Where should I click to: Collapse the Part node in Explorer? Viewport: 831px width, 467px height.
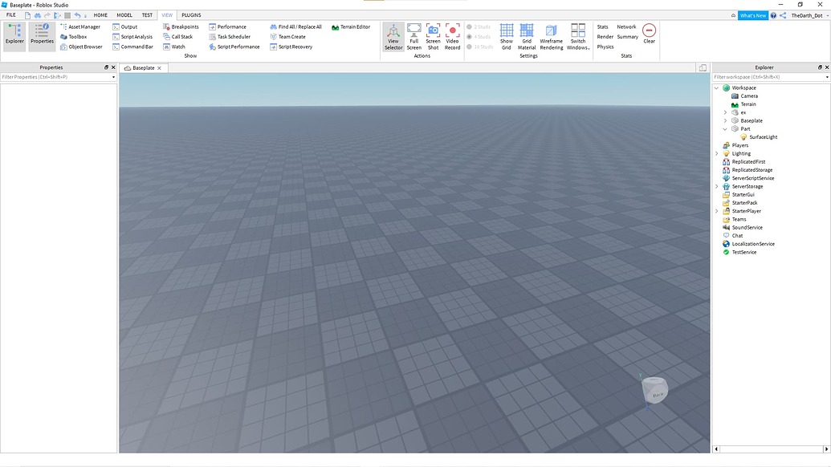point(725,128)
